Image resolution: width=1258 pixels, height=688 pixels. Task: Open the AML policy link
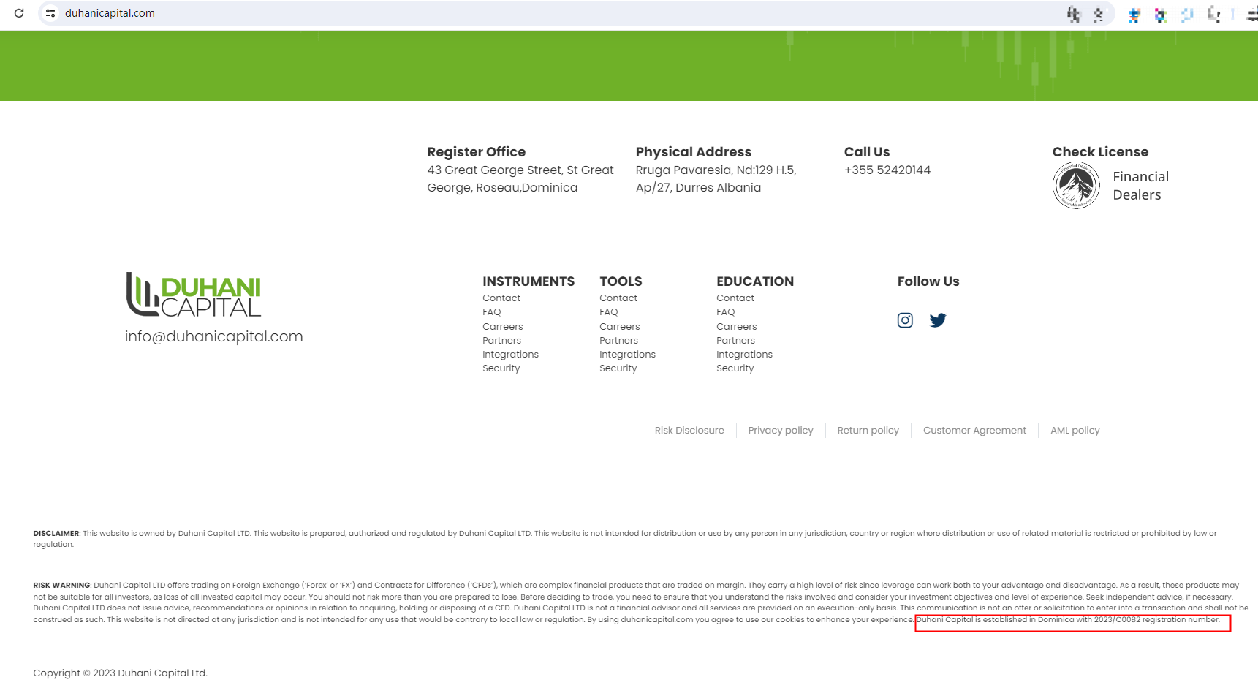pos(1075,431)
